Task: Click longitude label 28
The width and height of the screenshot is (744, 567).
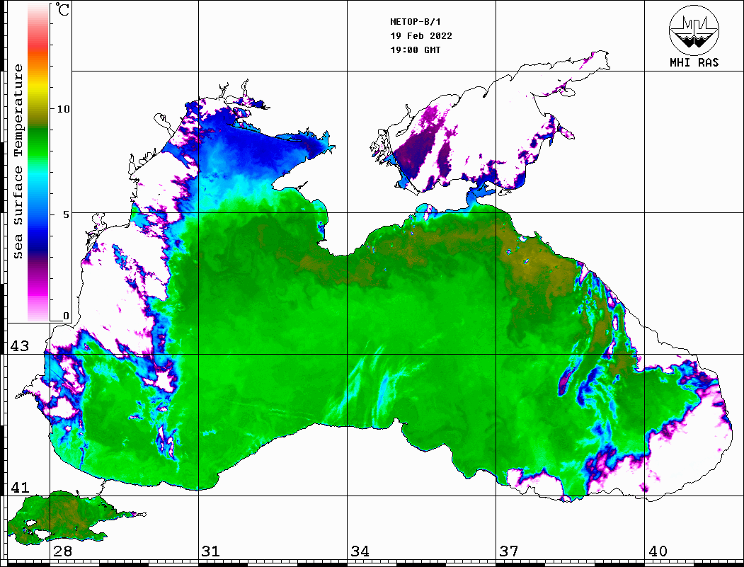Action: 62,551
